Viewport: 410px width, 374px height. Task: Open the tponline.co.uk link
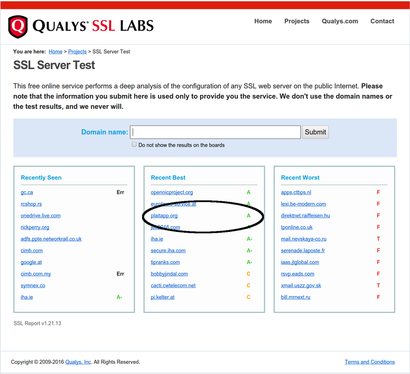(x=297, y=227)
